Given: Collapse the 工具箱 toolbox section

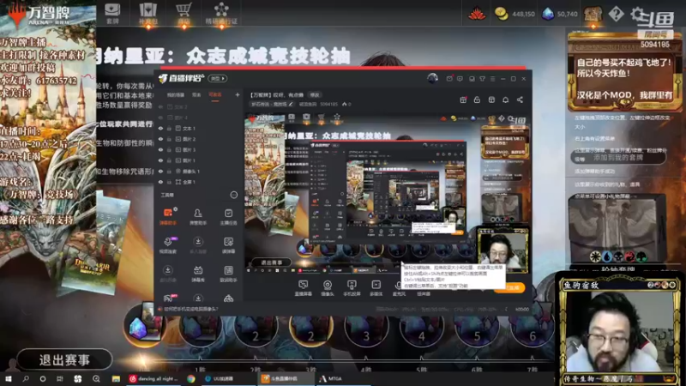Looking at the screenshot, I should (233, 195).
